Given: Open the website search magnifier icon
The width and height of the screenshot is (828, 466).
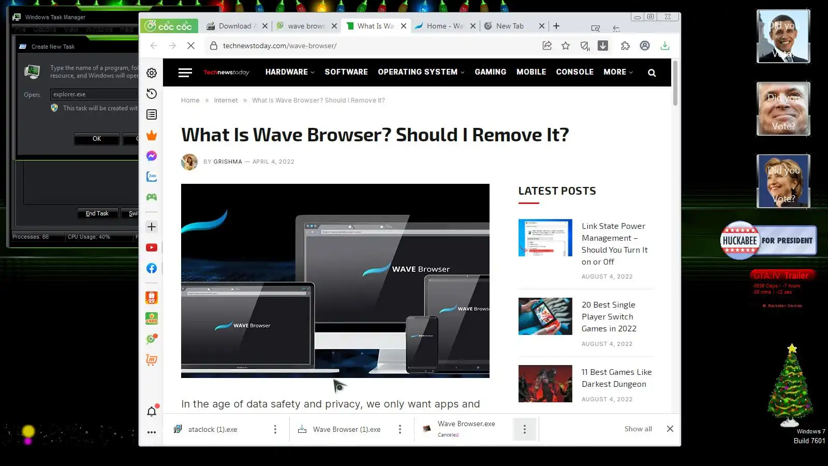Looking at the screenshot, I should coord(652,72).
